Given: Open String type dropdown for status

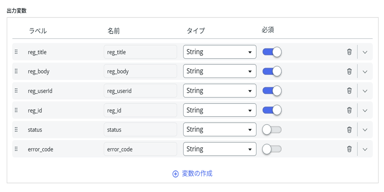Looking at the screenshot, I should pos(219,130).
